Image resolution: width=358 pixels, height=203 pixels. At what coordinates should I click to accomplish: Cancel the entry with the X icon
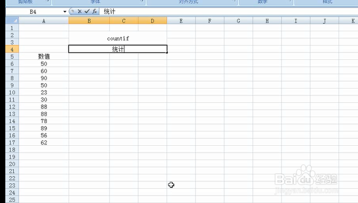coord(80,11)
